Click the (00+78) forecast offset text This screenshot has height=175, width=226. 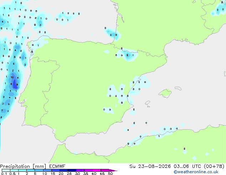[x=214, y=166]
